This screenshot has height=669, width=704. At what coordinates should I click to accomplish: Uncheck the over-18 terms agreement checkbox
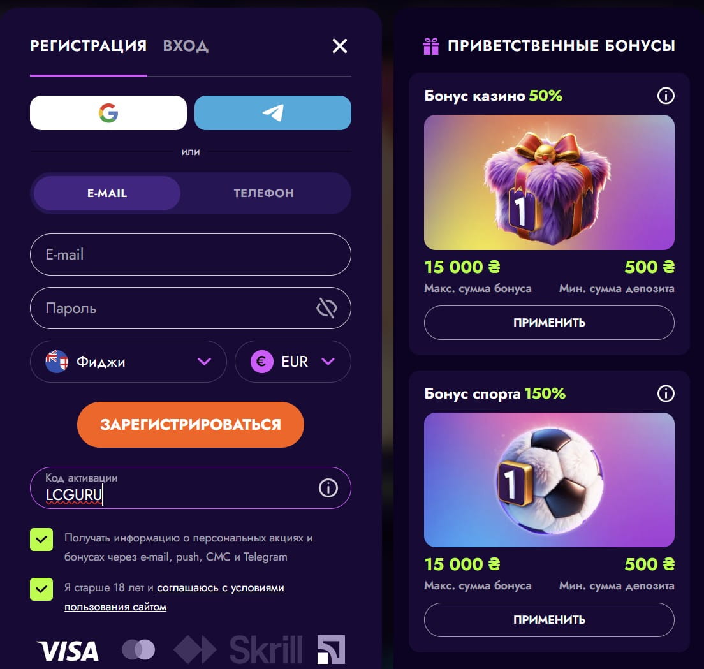[x=41, y=589]
